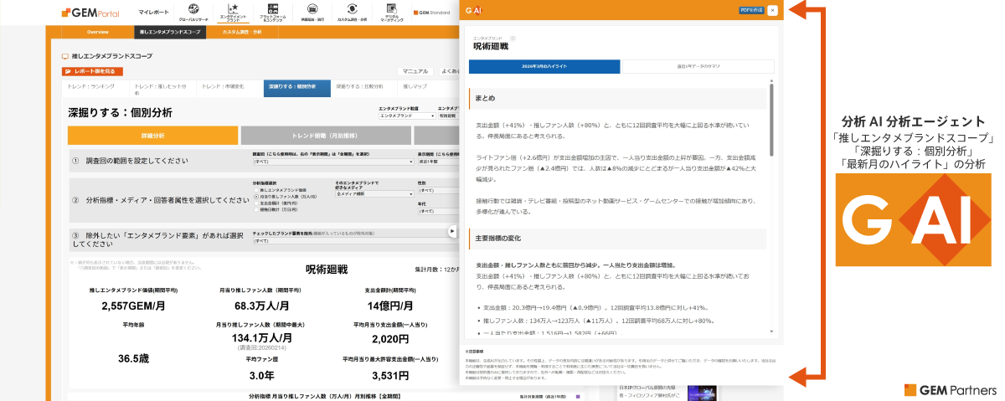Screen dimensions: 1005x401
Task: Open the 年代 (すべて) dropdown
Action: coord(438,211)
